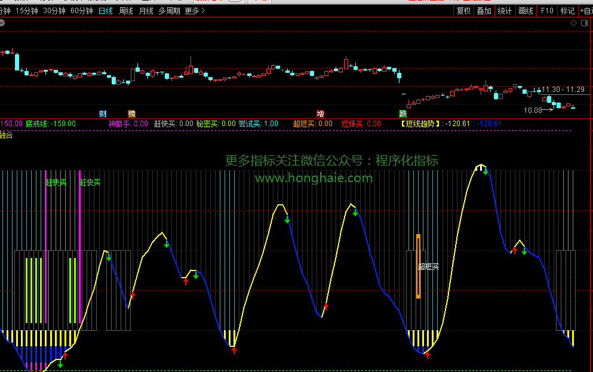Toggle 复权 price adjustment
Image resolution: width=593 pixels, height=372 pixels.
(x=463, y=11)
